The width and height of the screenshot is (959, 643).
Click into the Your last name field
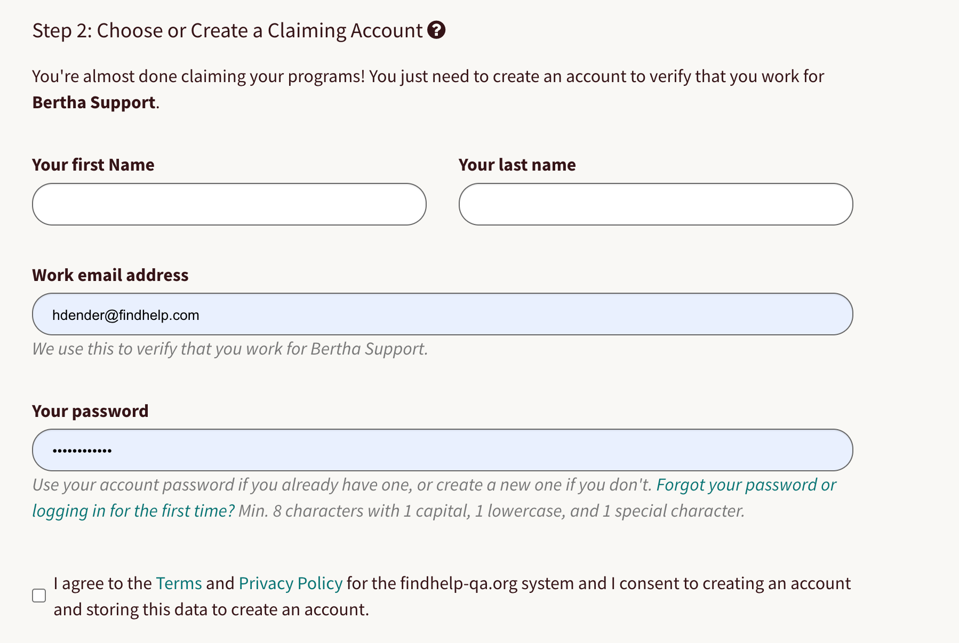tap(656, 204)
